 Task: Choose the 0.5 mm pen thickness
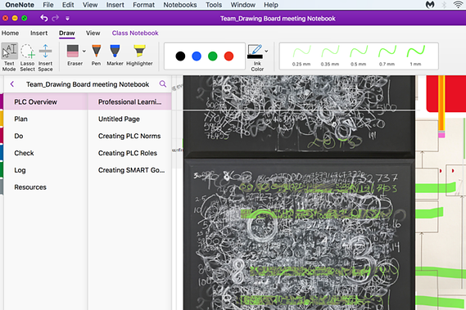359,56
